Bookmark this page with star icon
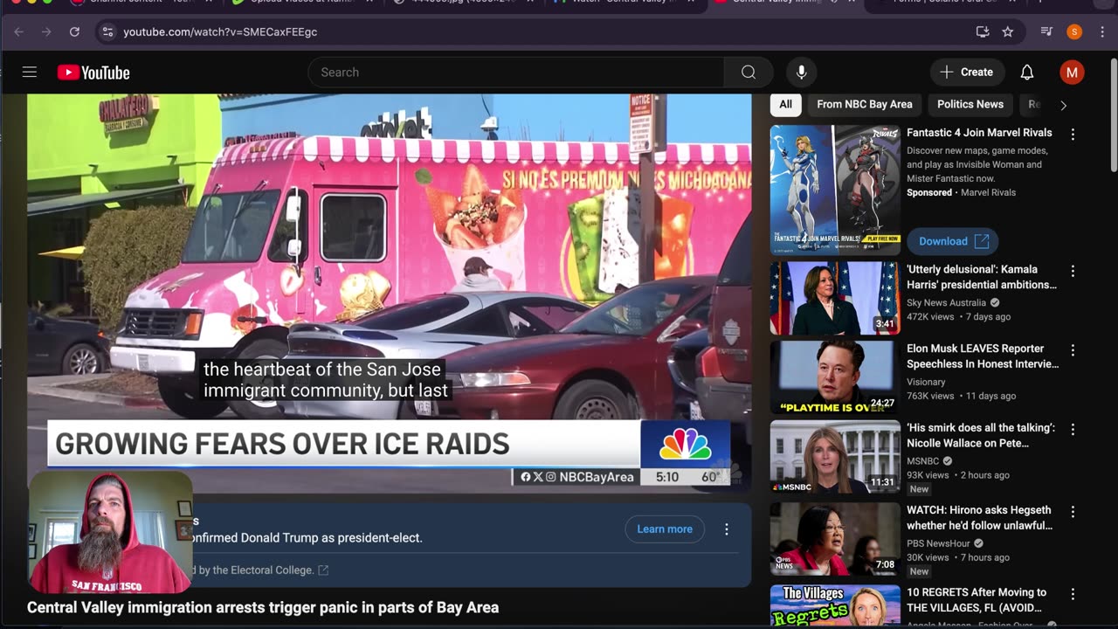1118x629 pixels. click(x=1007, y=31)
